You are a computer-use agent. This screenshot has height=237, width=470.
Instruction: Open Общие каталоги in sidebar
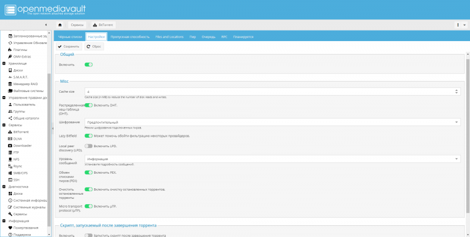coord(23,118)
